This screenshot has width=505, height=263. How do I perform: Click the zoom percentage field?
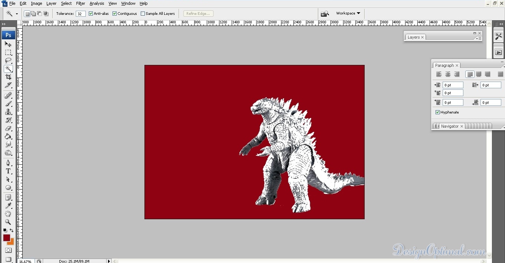pos(25,261)
